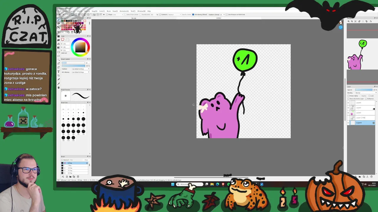Open Windows Start button on taskbar

click(173, 184)
